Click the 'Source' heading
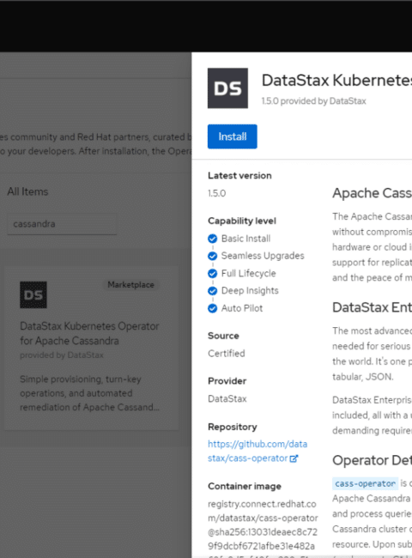This screenshot has height=558, width=412. click(x=223, y=336)
